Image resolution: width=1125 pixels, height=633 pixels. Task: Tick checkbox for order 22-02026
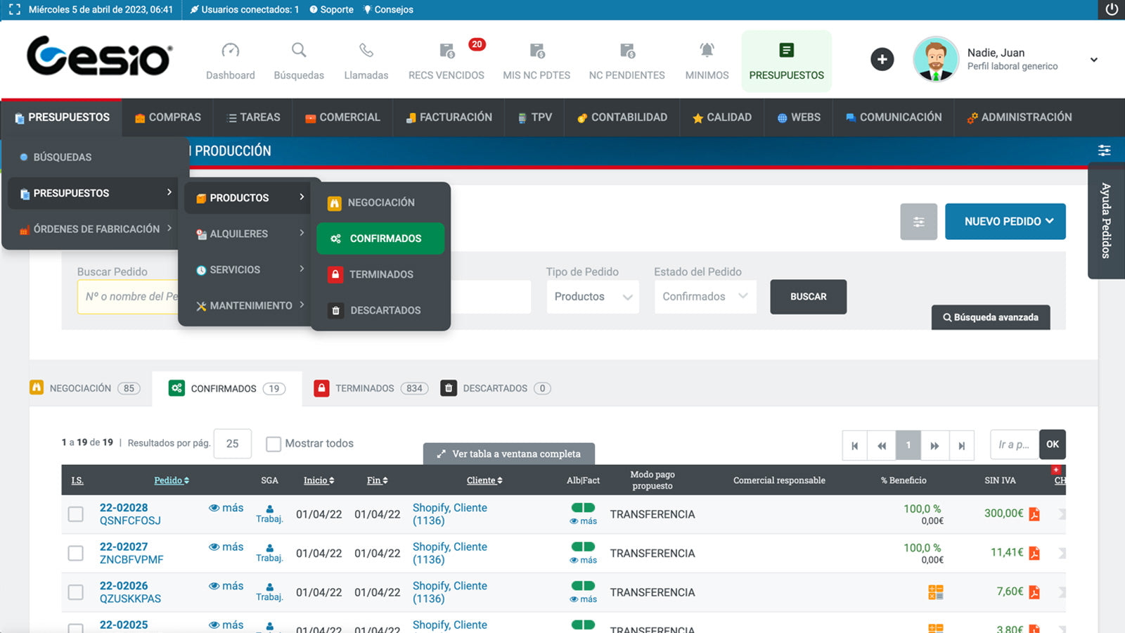[76, 592]
